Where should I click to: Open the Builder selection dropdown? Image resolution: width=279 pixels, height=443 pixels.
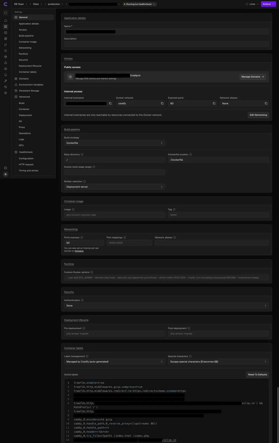coord(114,187)
